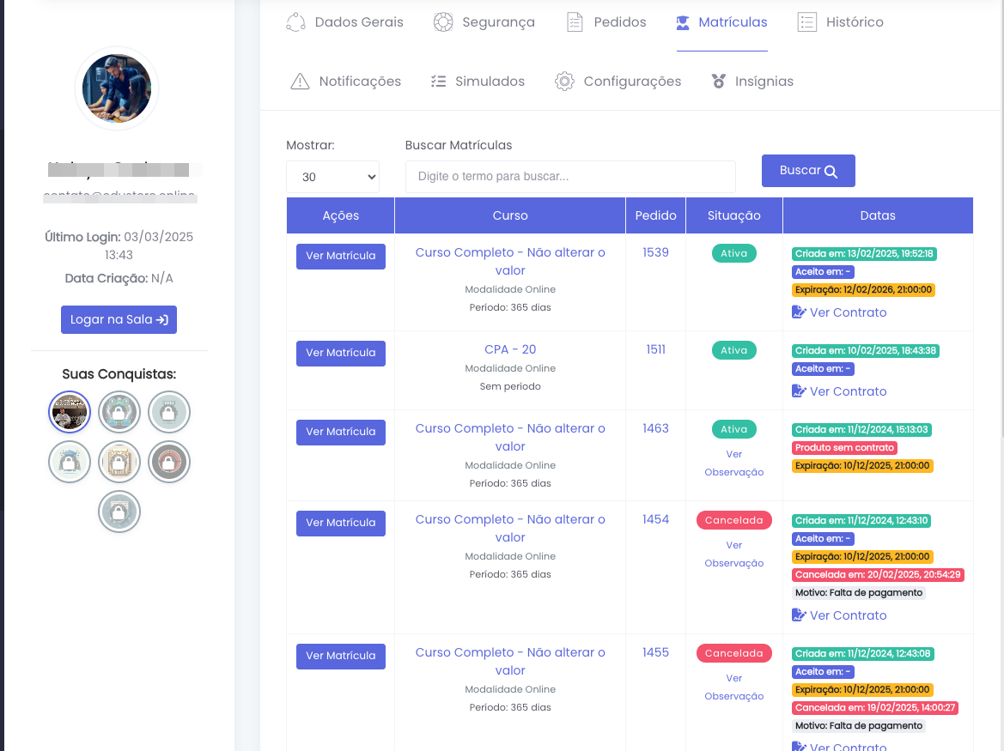Screen dimensions: 1004x751
Task: Open the CPA - 20 course link
Action: [x=510, y=349]
